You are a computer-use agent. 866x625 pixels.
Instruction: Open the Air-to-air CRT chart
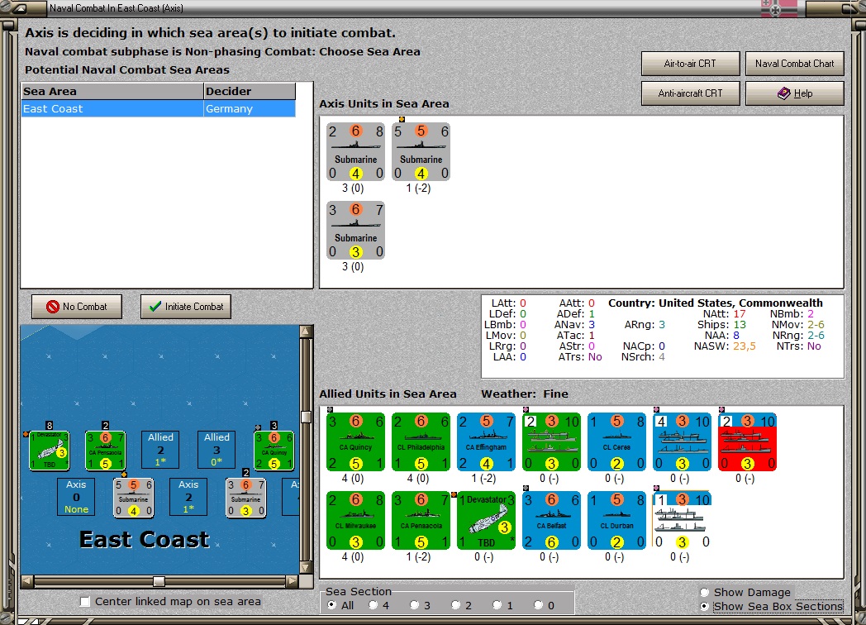[x=690, y=64]
